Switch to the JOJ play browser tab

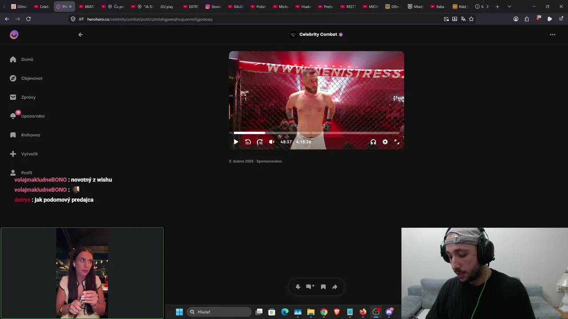(x=167, y=7)
